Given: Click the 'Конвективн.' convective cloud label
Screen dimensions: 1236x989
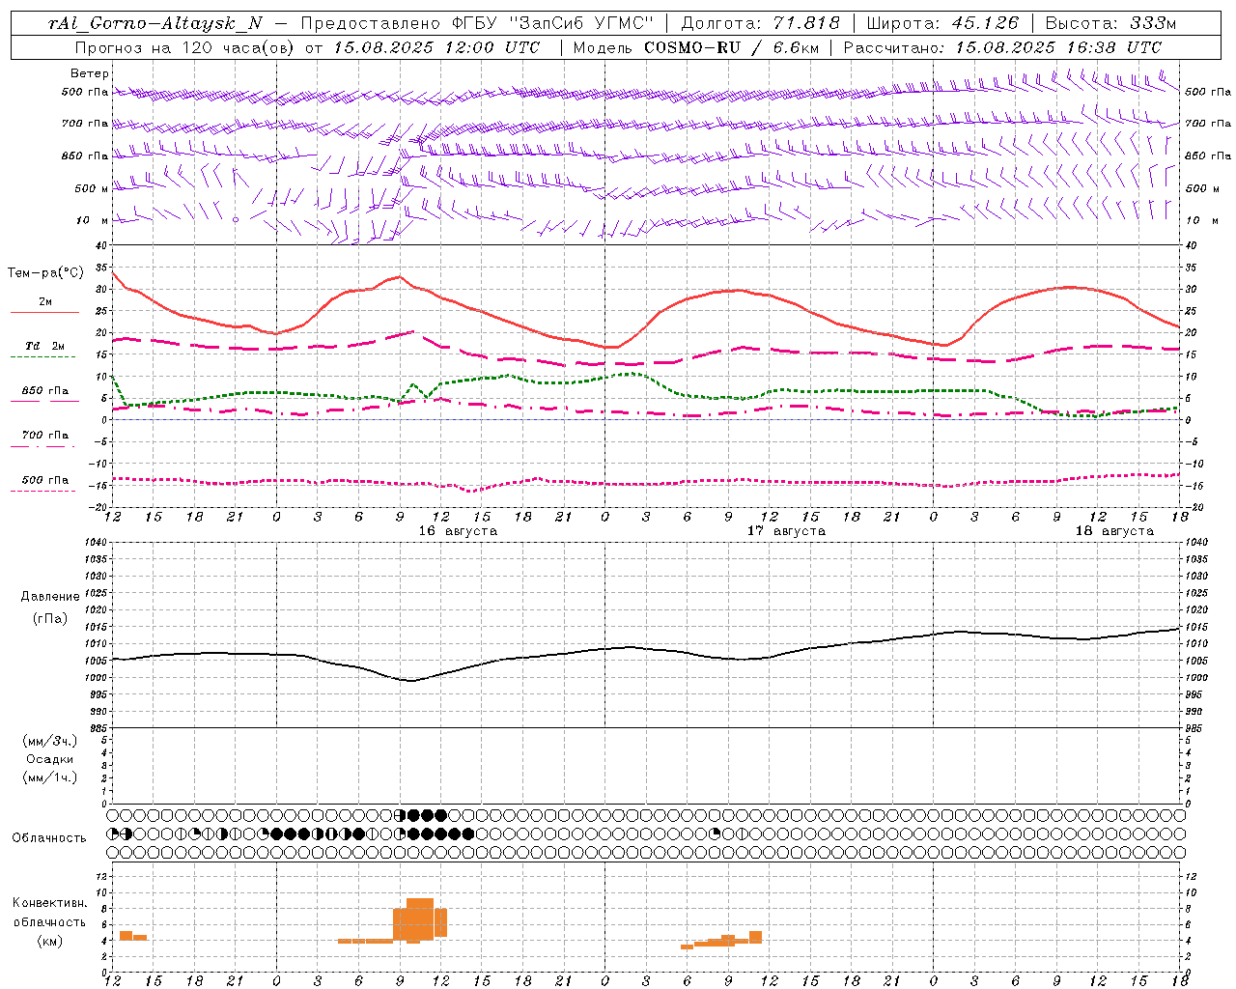Looking at the screenshot, I should tap(50, 903).
